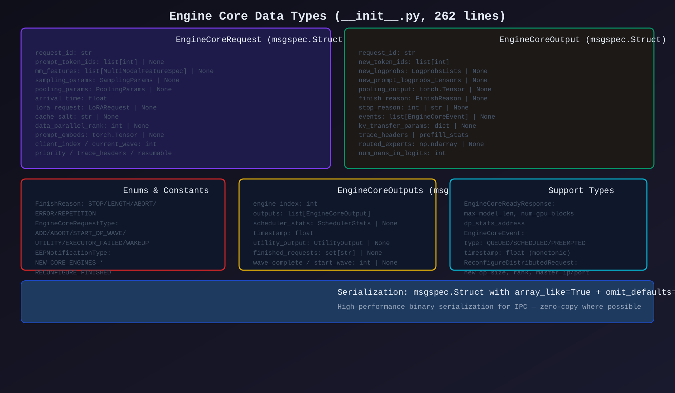Click the EEPNotificationType entry
Image resolution: width=675 pixels, height=393 pixels.
(x=73, y=253)
